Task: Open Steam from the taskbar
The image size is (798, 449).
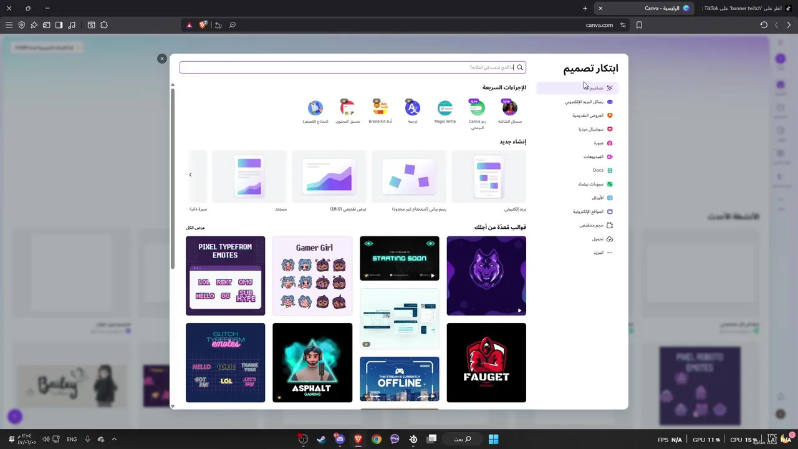Action: pos(320,439)
